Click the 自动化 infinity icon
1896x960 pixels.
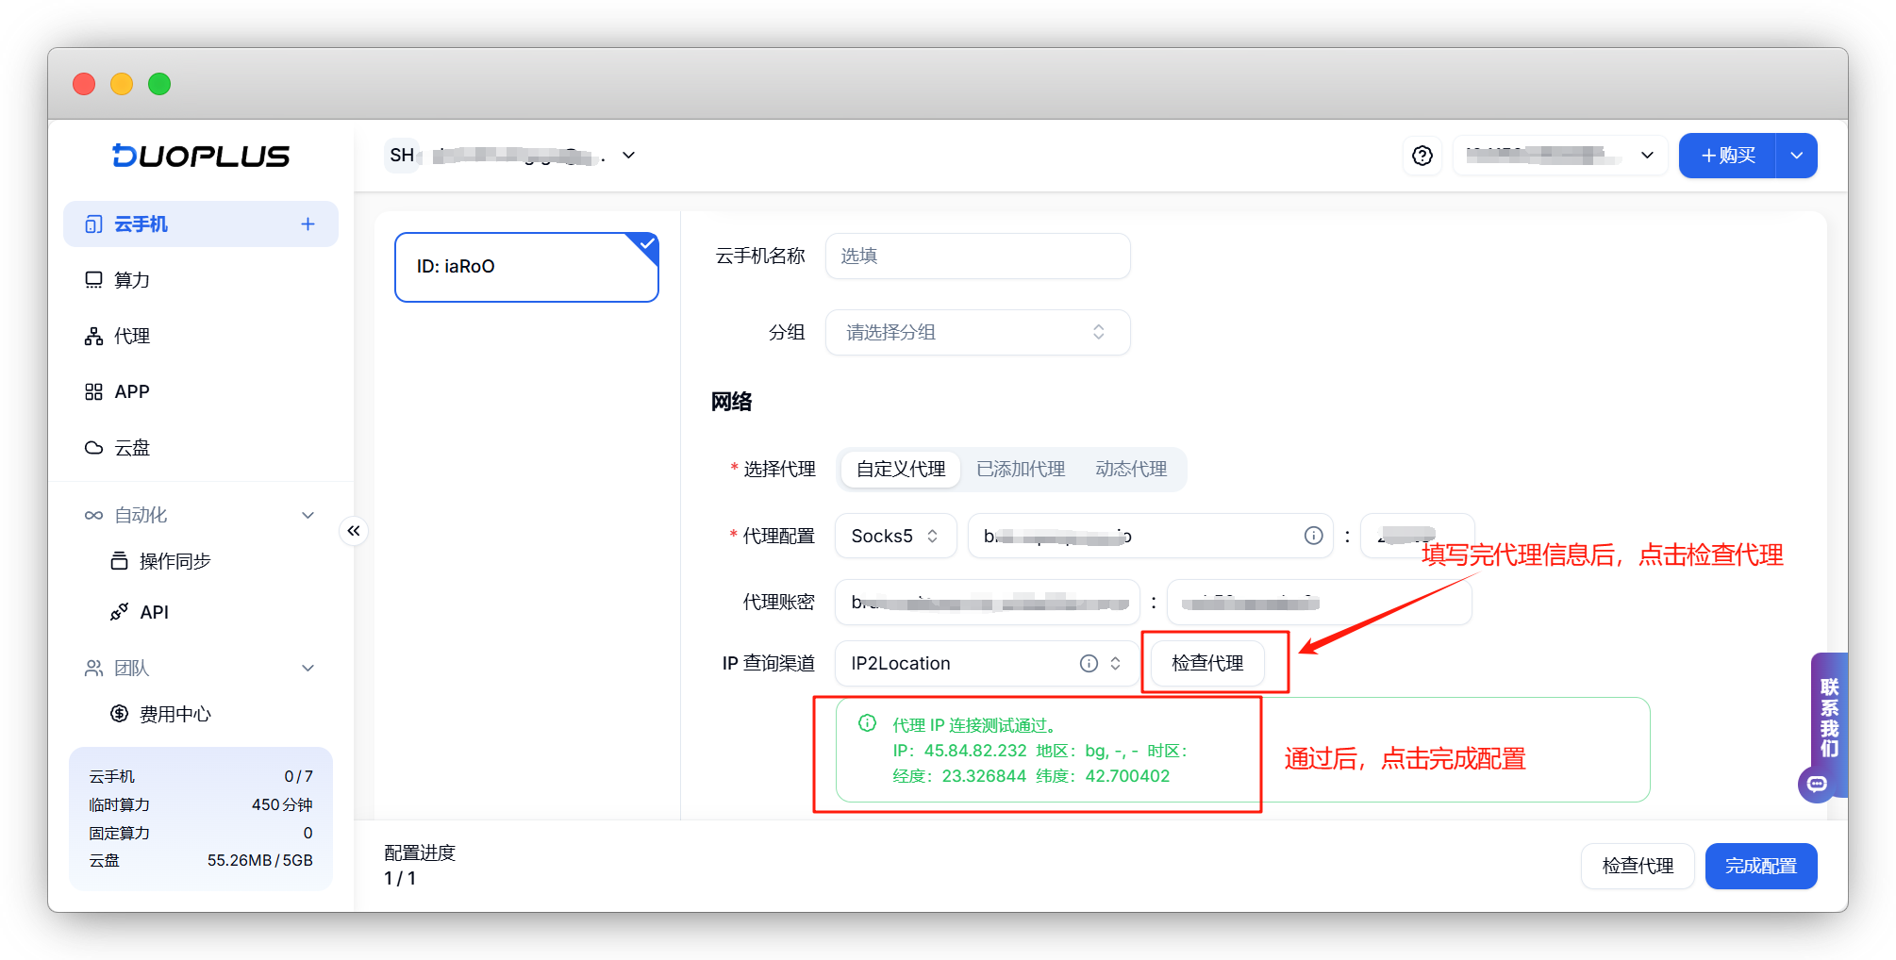coord(93,515)
